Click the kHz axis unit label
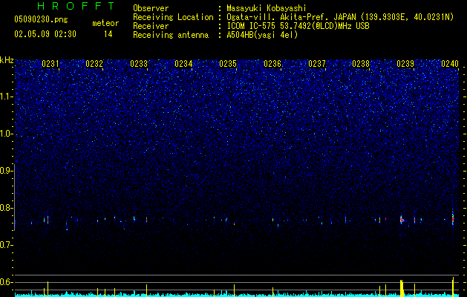 pyautogui.click(x=7, y=60)
